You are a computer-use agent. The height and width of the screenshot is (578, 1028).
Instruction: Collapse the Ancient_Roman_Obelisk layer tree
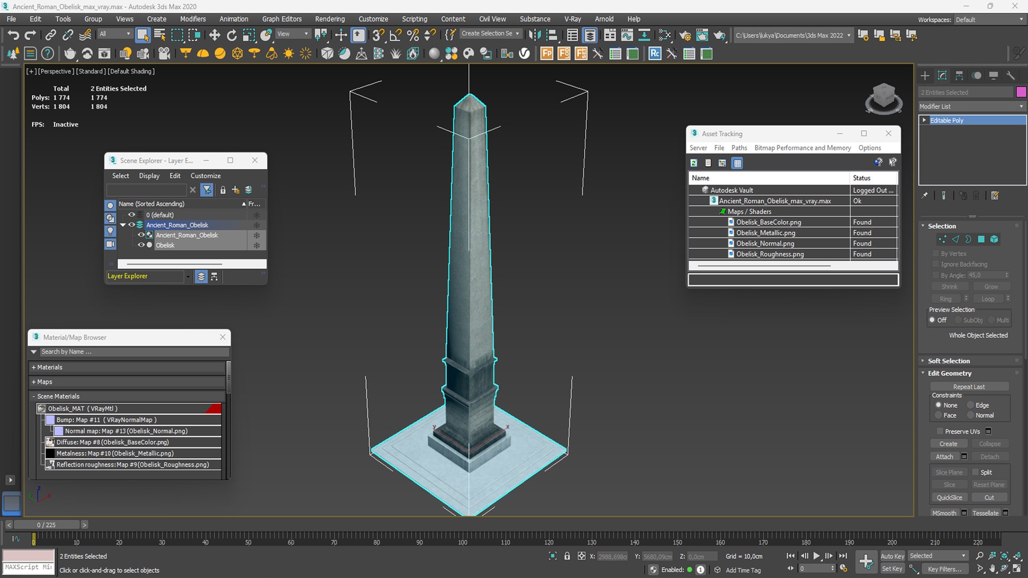pyautogui.click(x=123, y=225)
